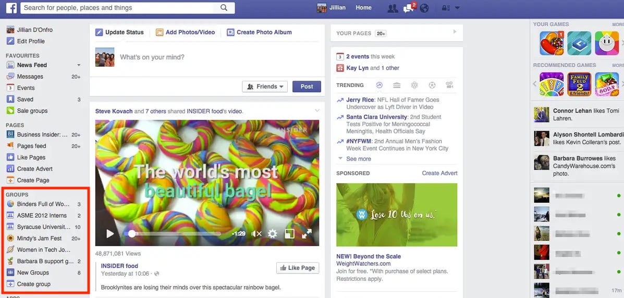Screen dimensions: 624x298
Task: Select Update Status tab
Action: pos(119,32)
